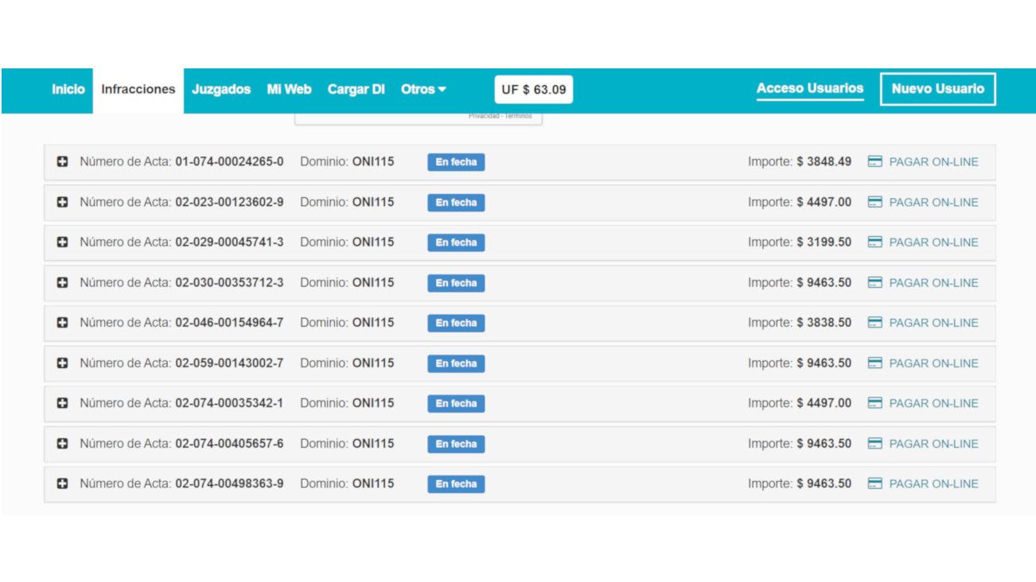Click the UF $ 63.09 indicator
This screenshot has height=582, width=1036.
pos(534,89)
